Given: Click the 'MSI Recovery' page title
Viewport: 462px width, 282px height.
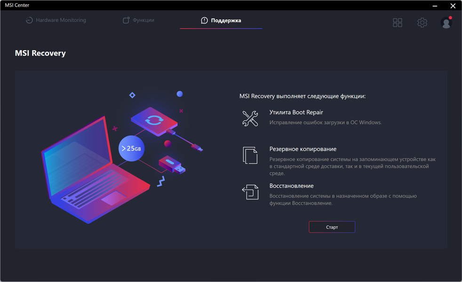Looking at the screenshot, I should click(x=40, y=53).
